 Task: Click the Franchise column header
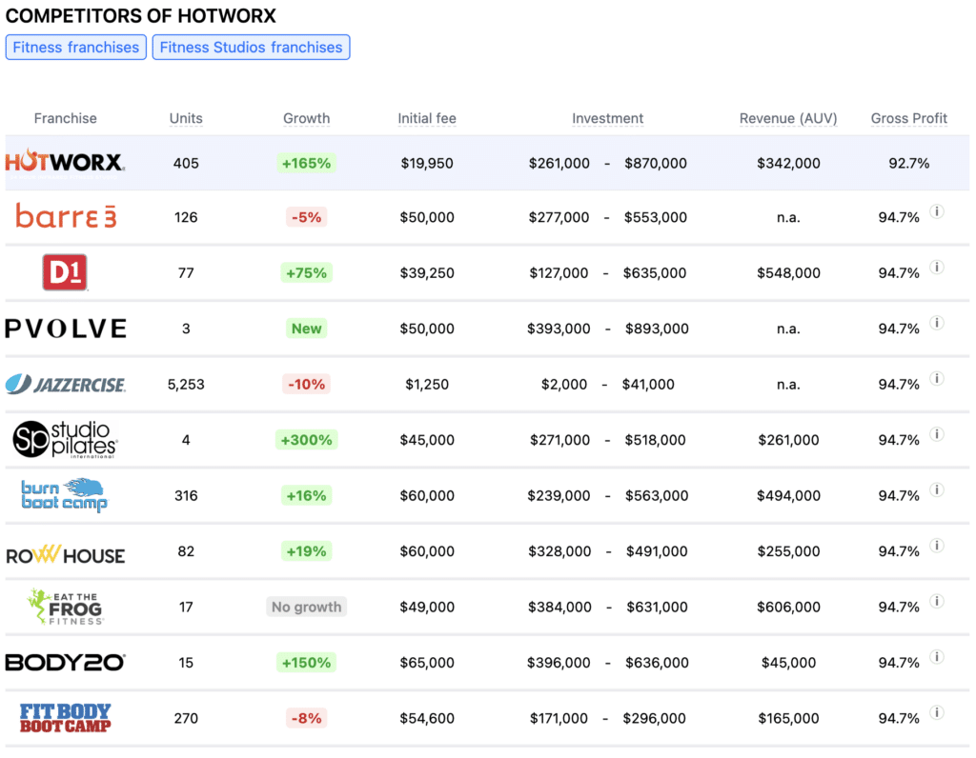pos(66,118)
